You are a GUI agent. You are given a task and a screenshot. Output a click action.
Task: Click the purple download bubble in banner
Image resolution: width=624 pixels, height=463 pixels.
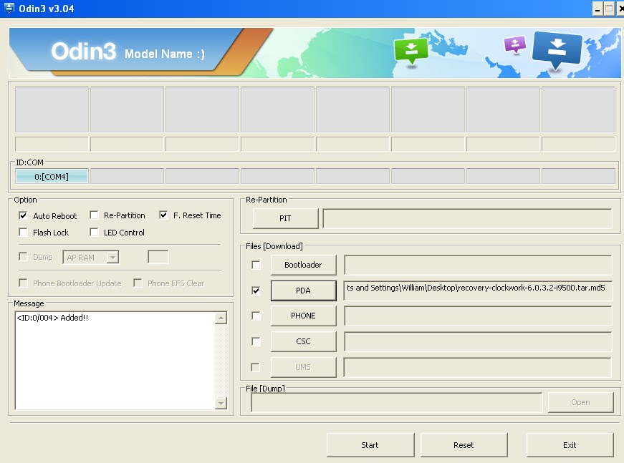point(515,44)
